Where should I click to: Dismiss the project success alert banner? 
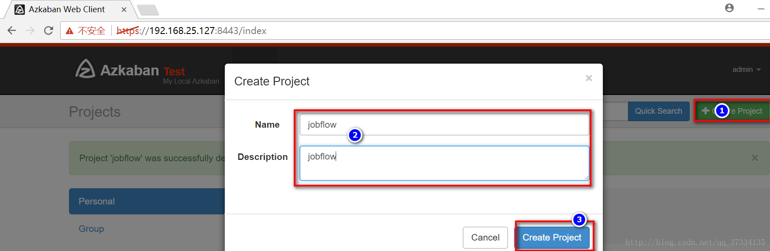pyautogui.click(x=754, y=158)
